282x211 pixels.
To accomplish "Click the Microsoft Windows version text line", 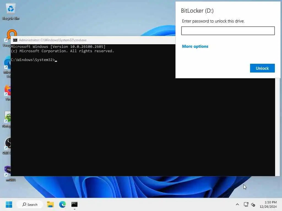I will 58,47.
